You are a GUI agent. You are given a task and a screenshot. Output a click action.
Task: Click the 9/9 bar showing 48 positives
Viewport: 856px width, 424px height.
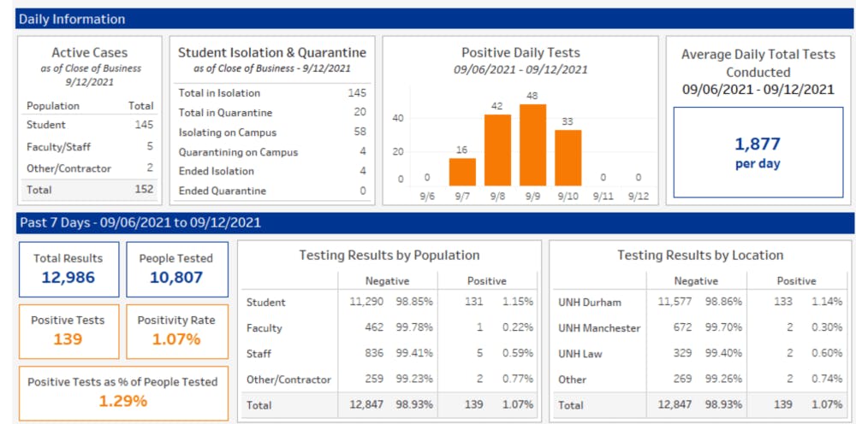(x=532, y=145)
